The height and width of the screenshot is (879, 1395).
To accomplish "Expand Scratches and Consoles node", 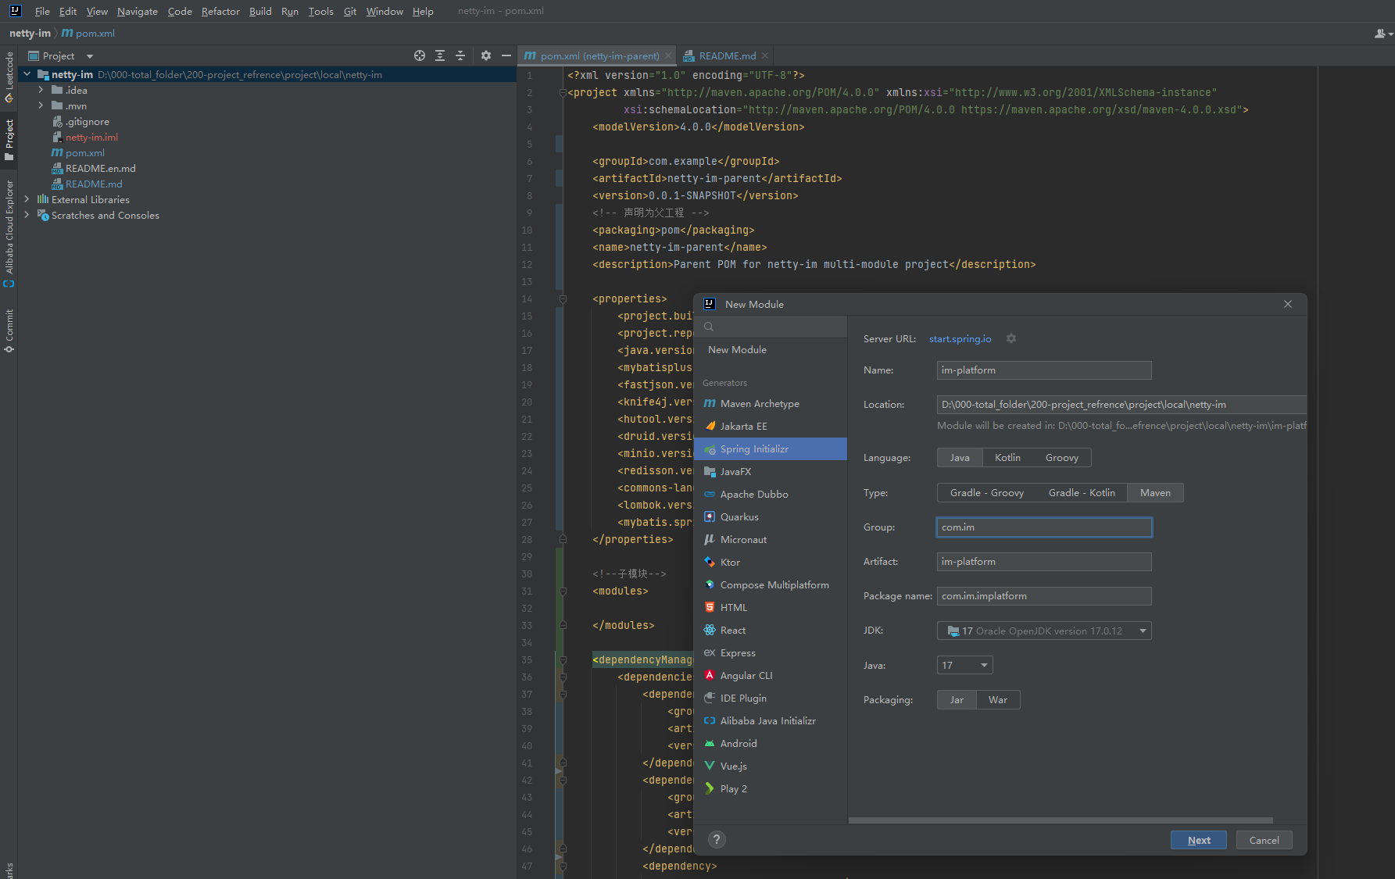I will [27, 215].
